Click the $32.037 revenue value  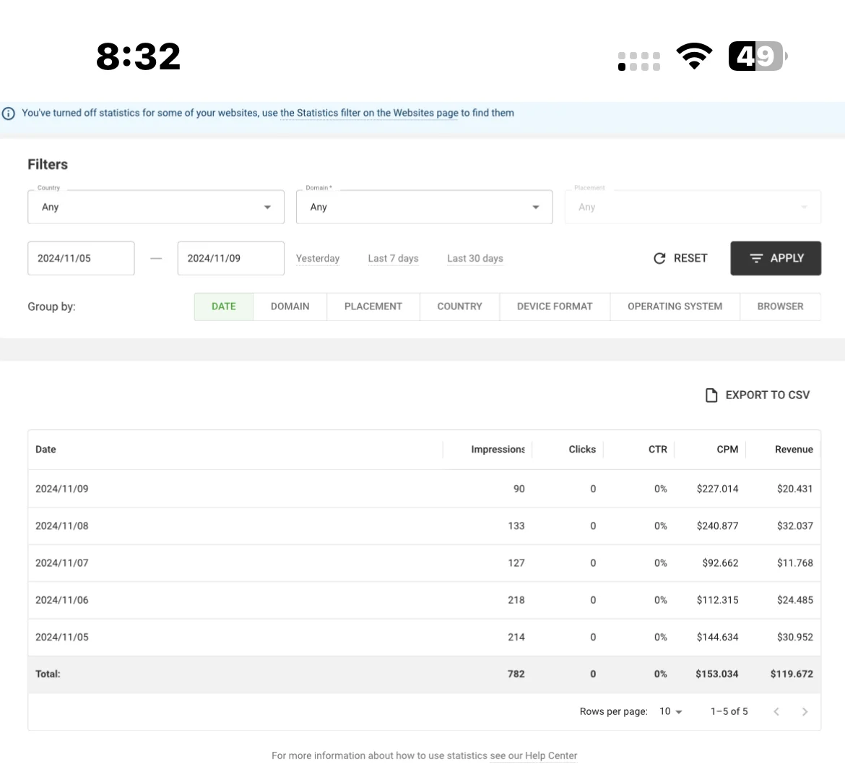[795, 526]
